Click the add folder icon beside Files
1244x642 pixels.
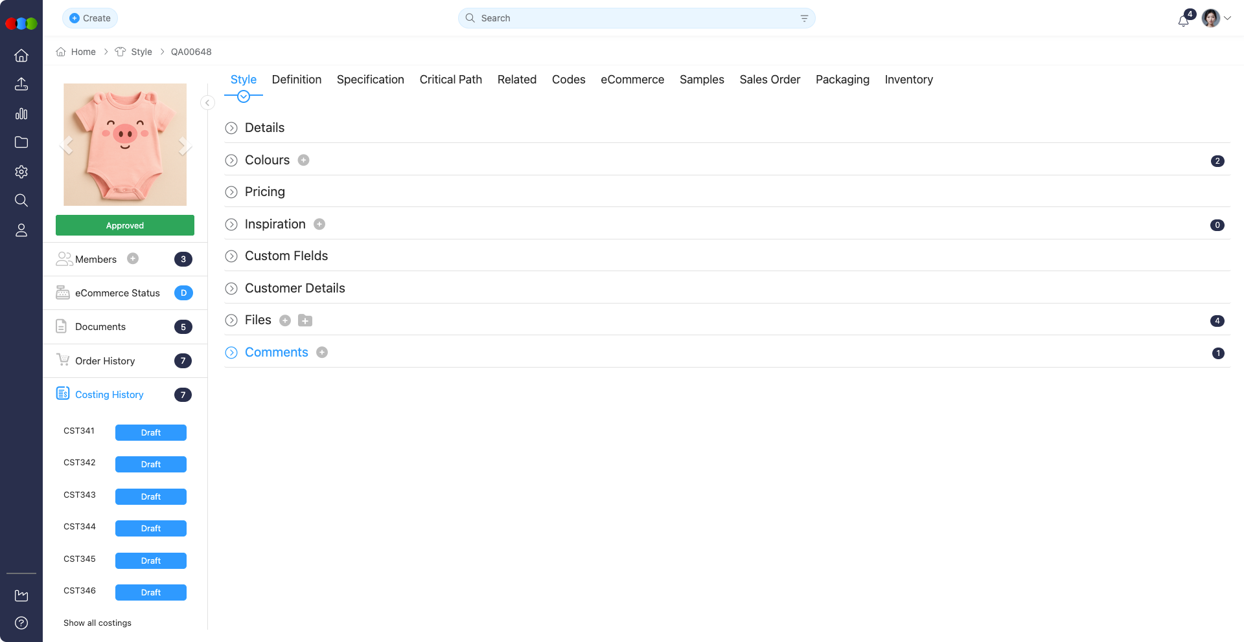(x=305, y=320)
